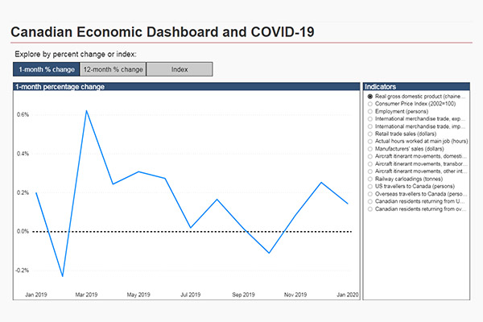Switch to 12-month % change view
Viewport: 483px width, 322px height.
point(113,69)
